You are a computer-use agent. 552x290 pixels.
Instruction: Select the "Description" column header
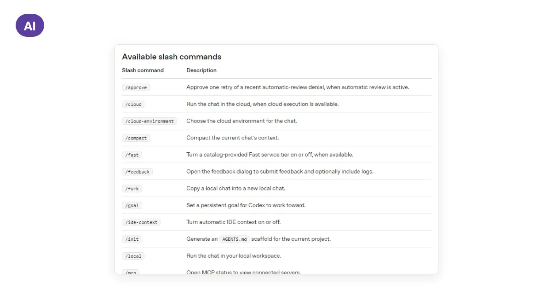tap(201, 70)
